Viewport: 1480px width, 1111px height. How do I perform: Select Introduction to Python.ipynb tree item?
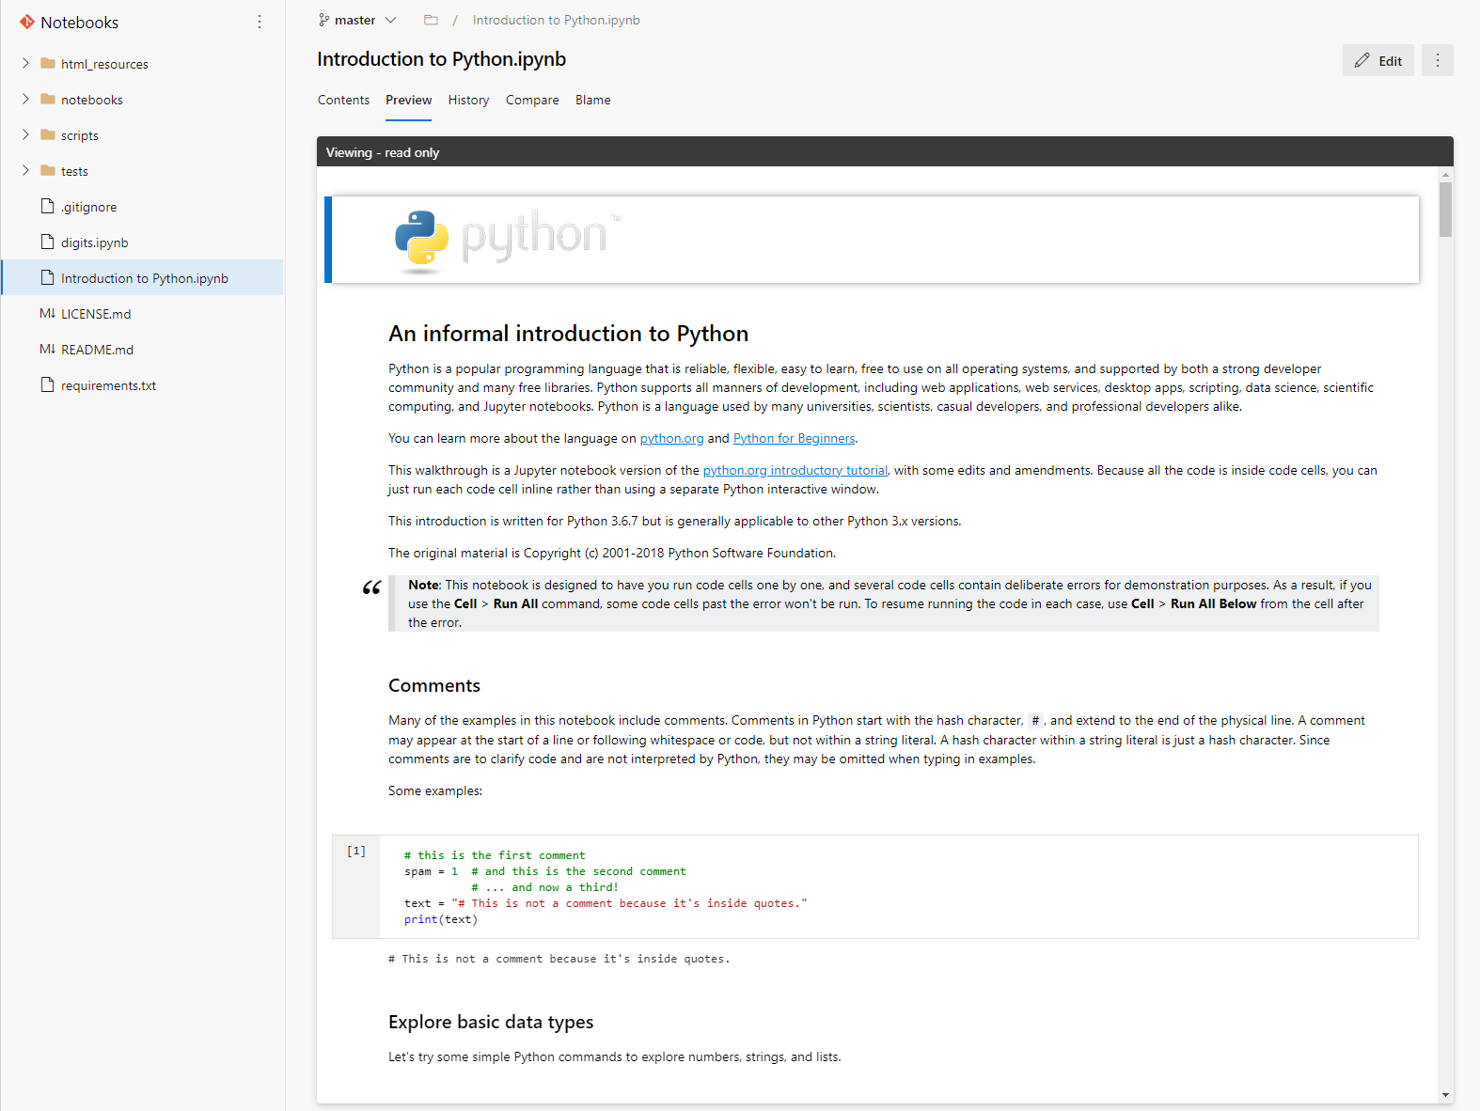(143, 278)
